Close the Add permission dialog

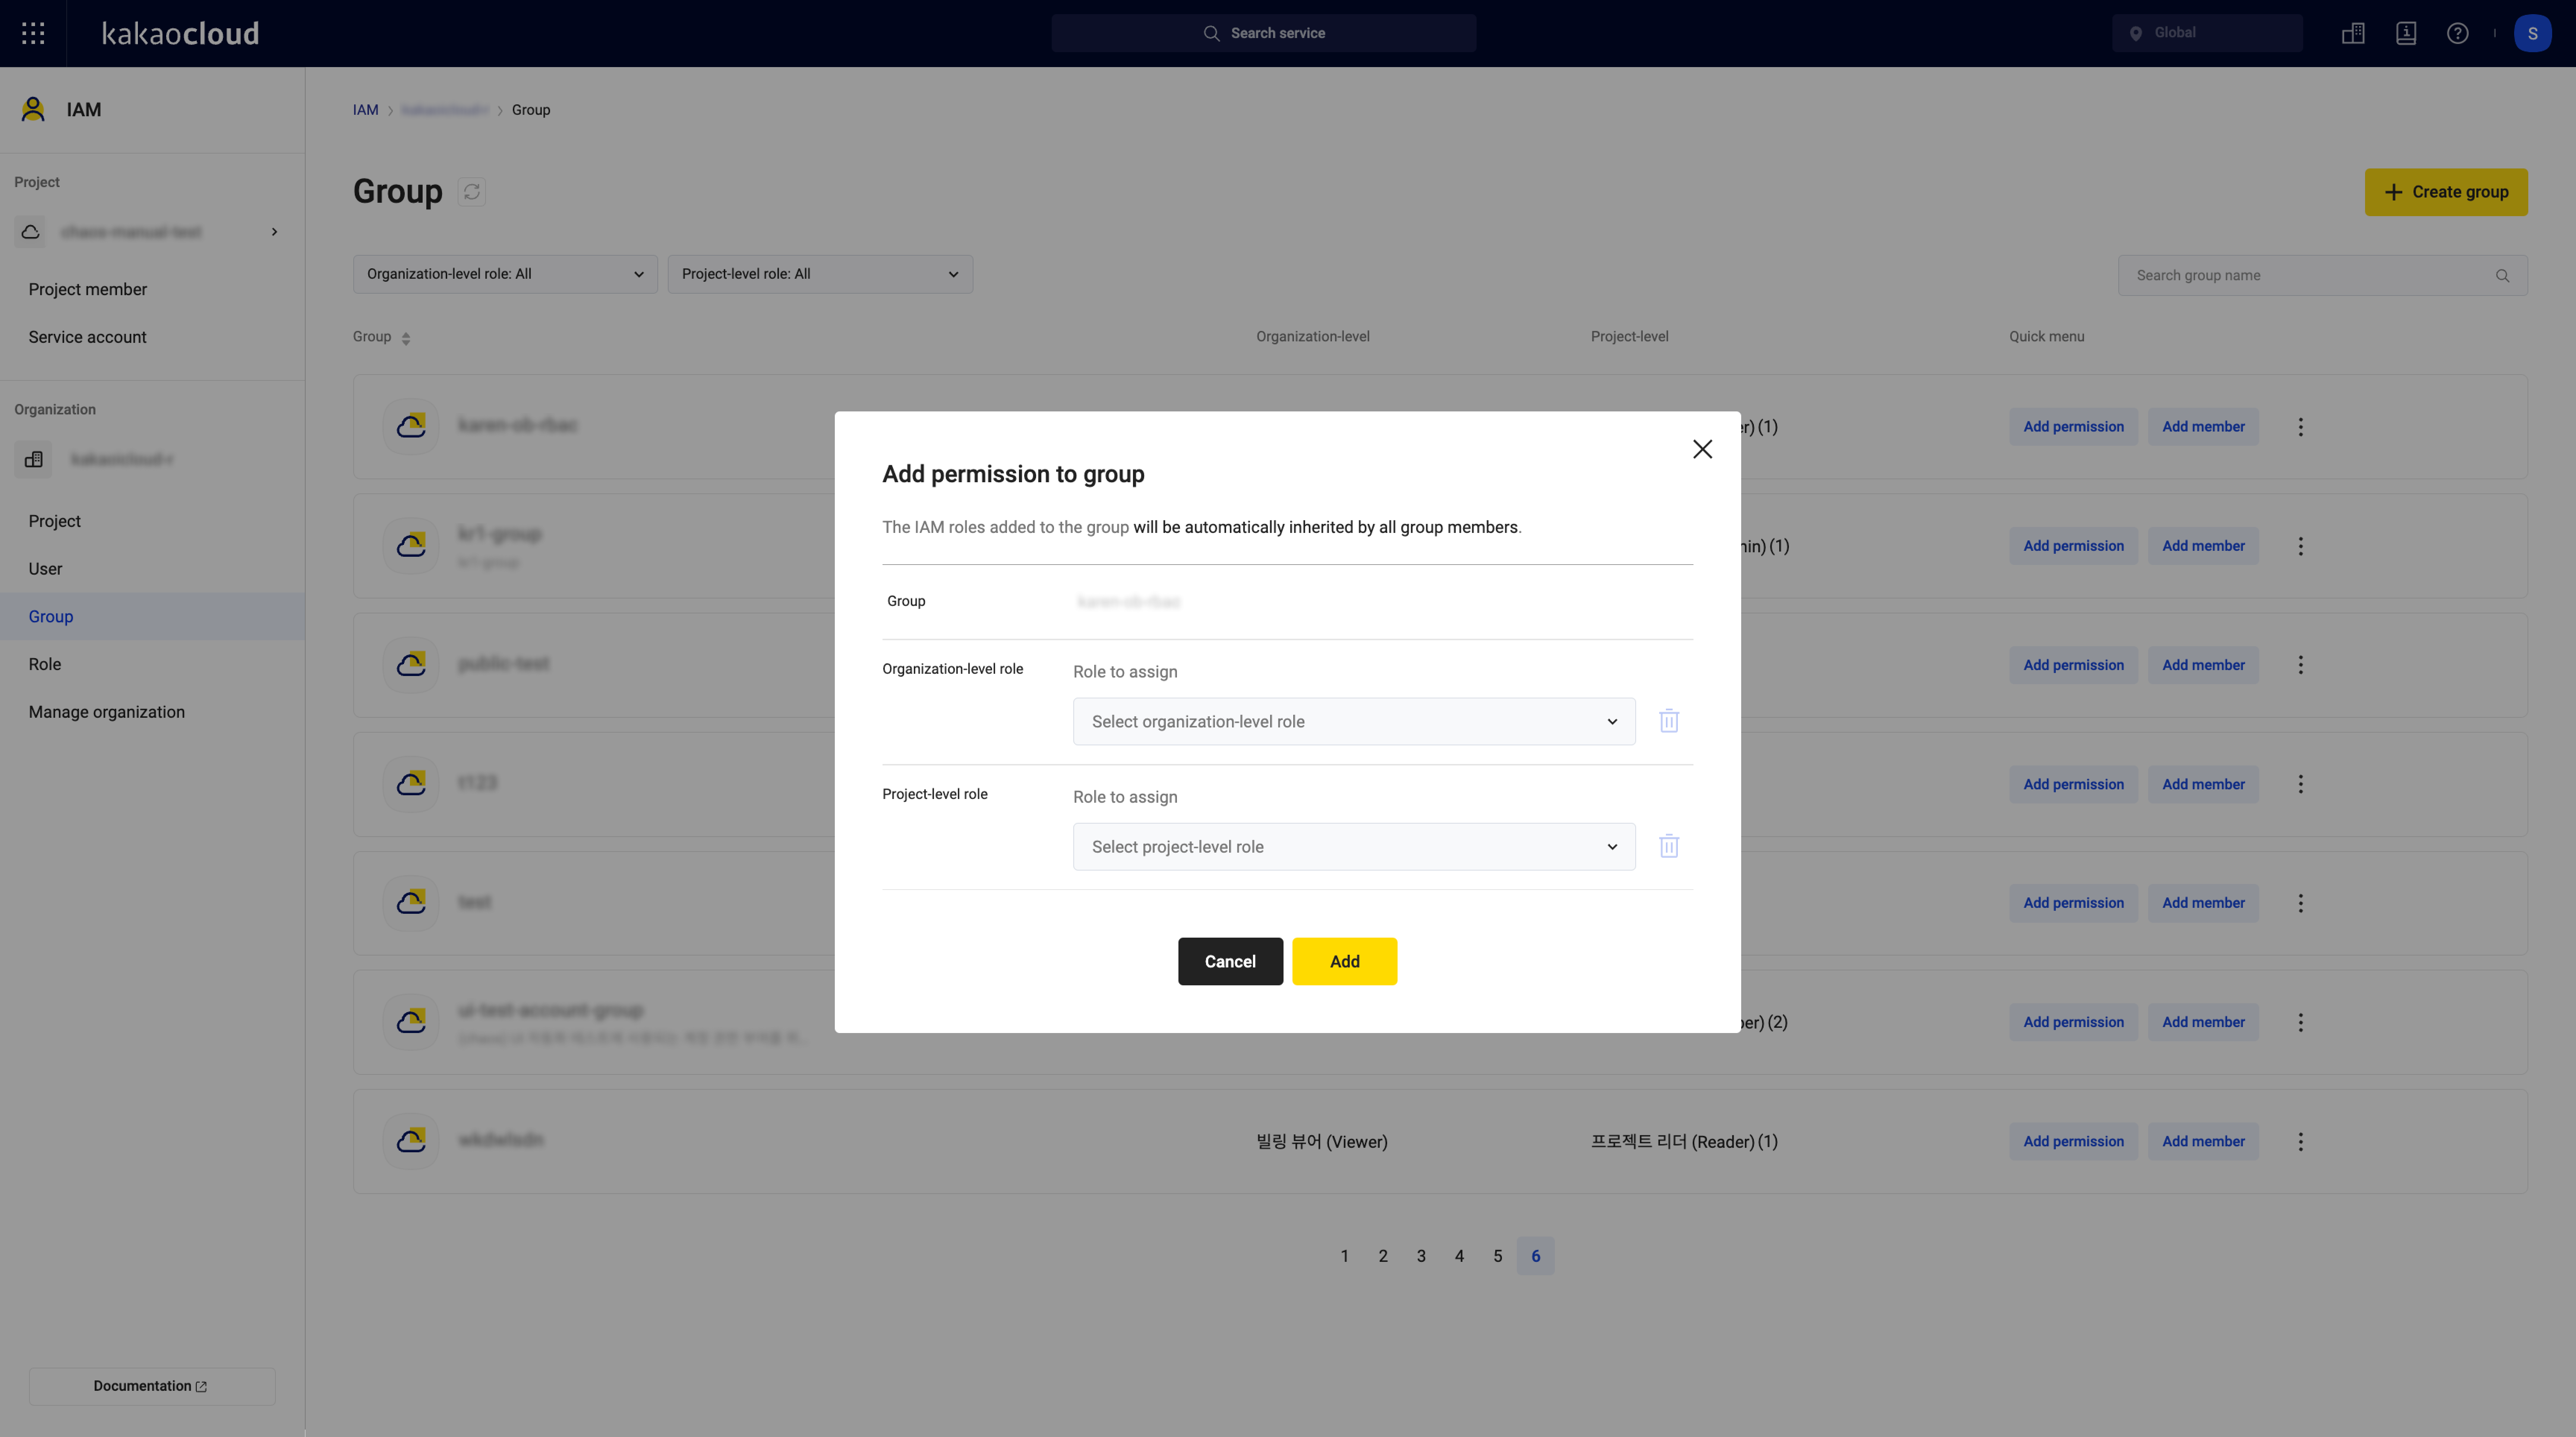(x=1702, y=449)
